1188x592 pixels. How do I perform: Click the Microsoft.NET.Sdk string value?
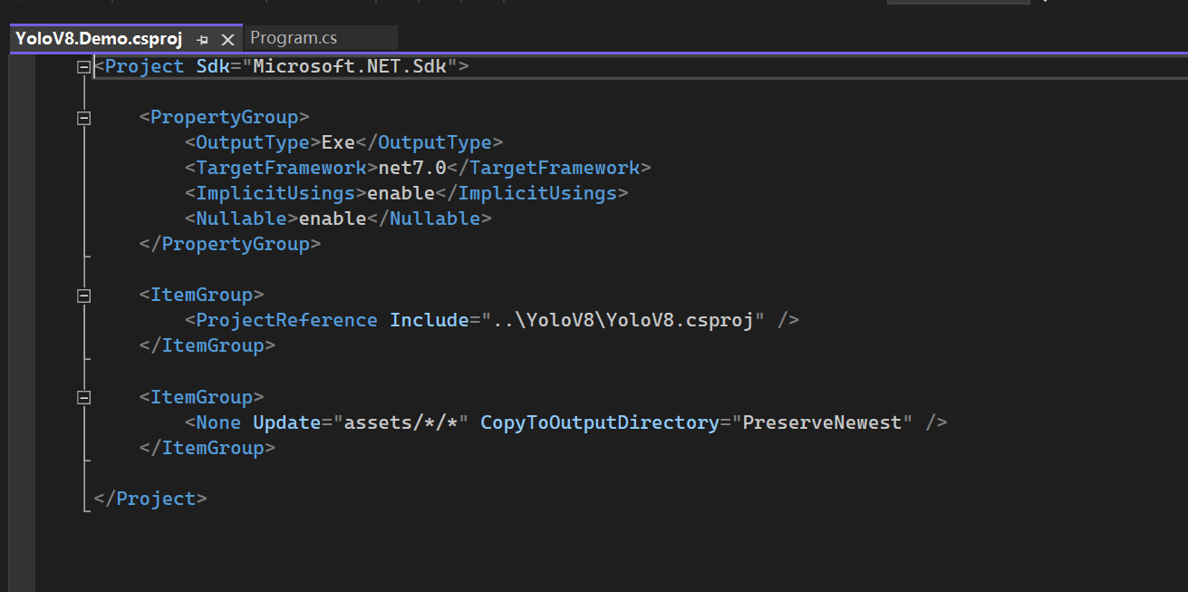click(x=349, y=66)
